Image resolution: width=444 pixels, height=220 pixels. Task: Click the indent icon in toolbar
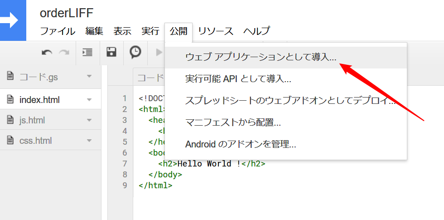pos(87,52)
